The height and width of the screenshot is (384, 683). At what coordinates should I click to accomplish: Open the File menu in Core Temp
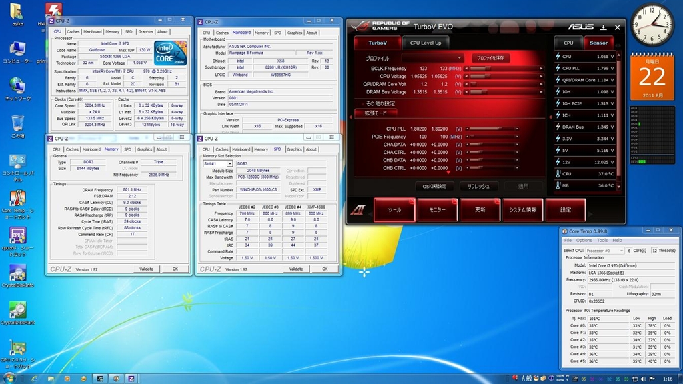pyautogui.click(x=568, y=240)
